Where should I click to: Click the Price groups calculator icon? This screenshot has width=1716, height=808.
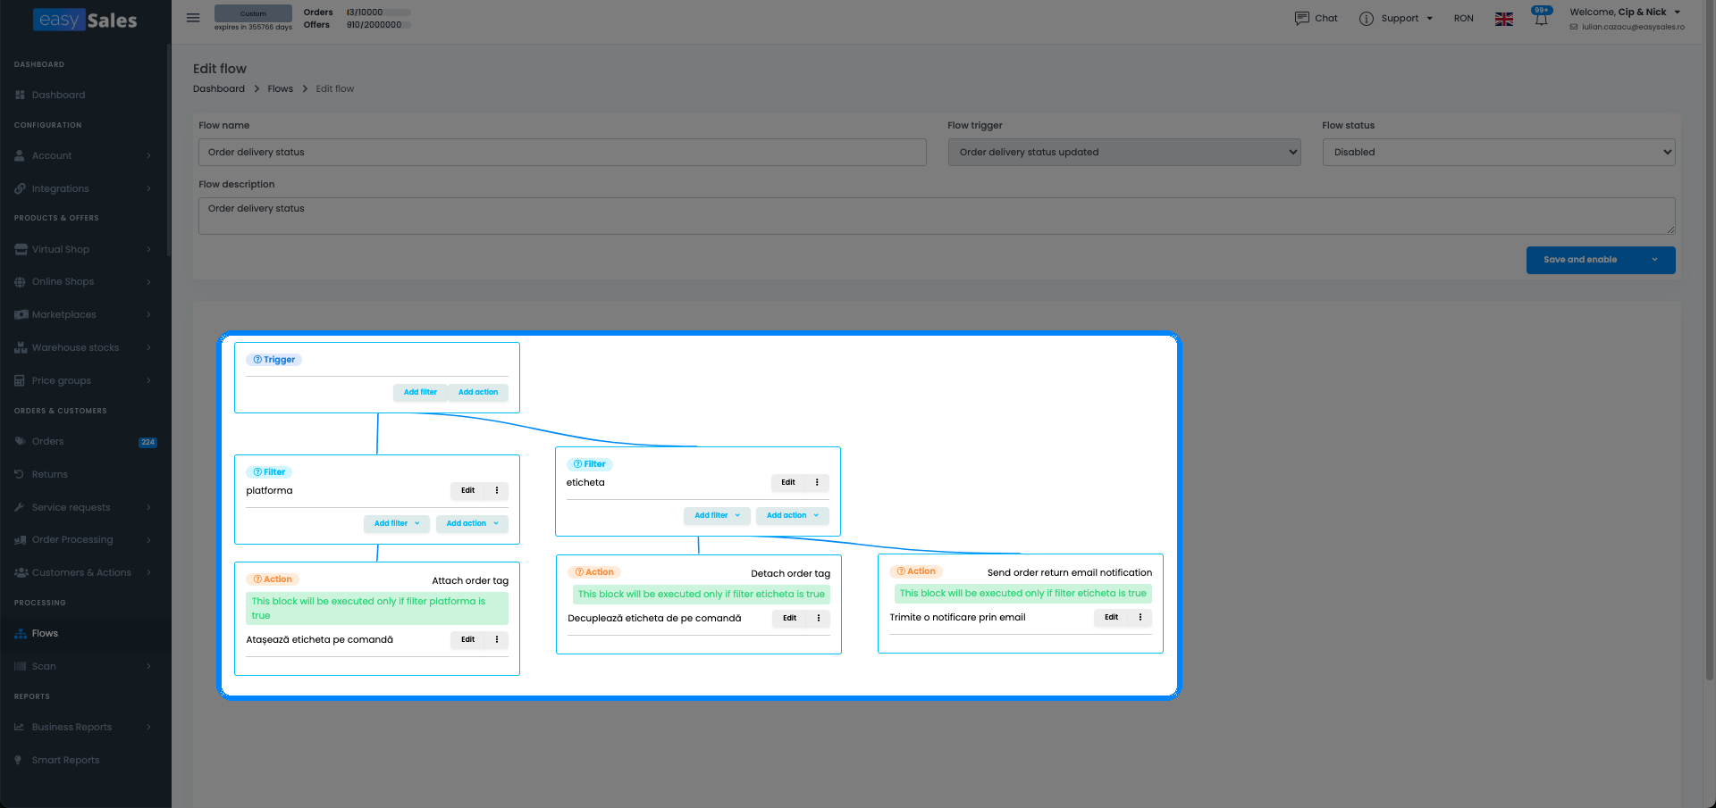[x=20, y=380]
